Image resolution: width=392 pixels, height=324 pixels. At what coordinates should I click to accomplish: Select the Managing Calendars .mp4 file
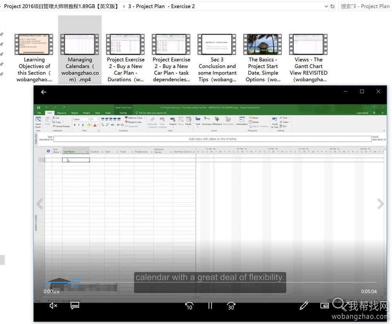tap(80, 50)
